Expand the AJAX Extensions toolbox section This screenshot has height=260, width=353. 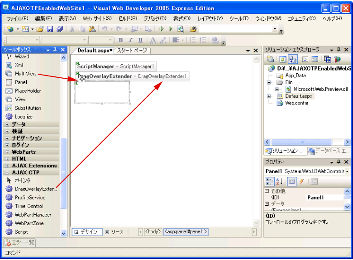[7, 166]
